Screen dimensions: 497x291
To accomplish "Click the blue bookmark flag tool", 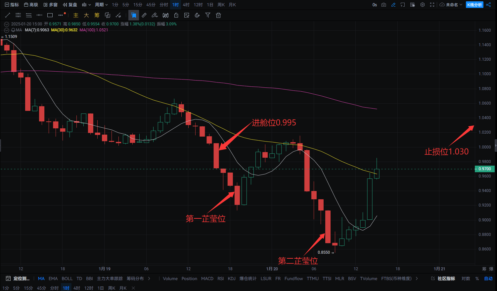I will click(134, 15).
